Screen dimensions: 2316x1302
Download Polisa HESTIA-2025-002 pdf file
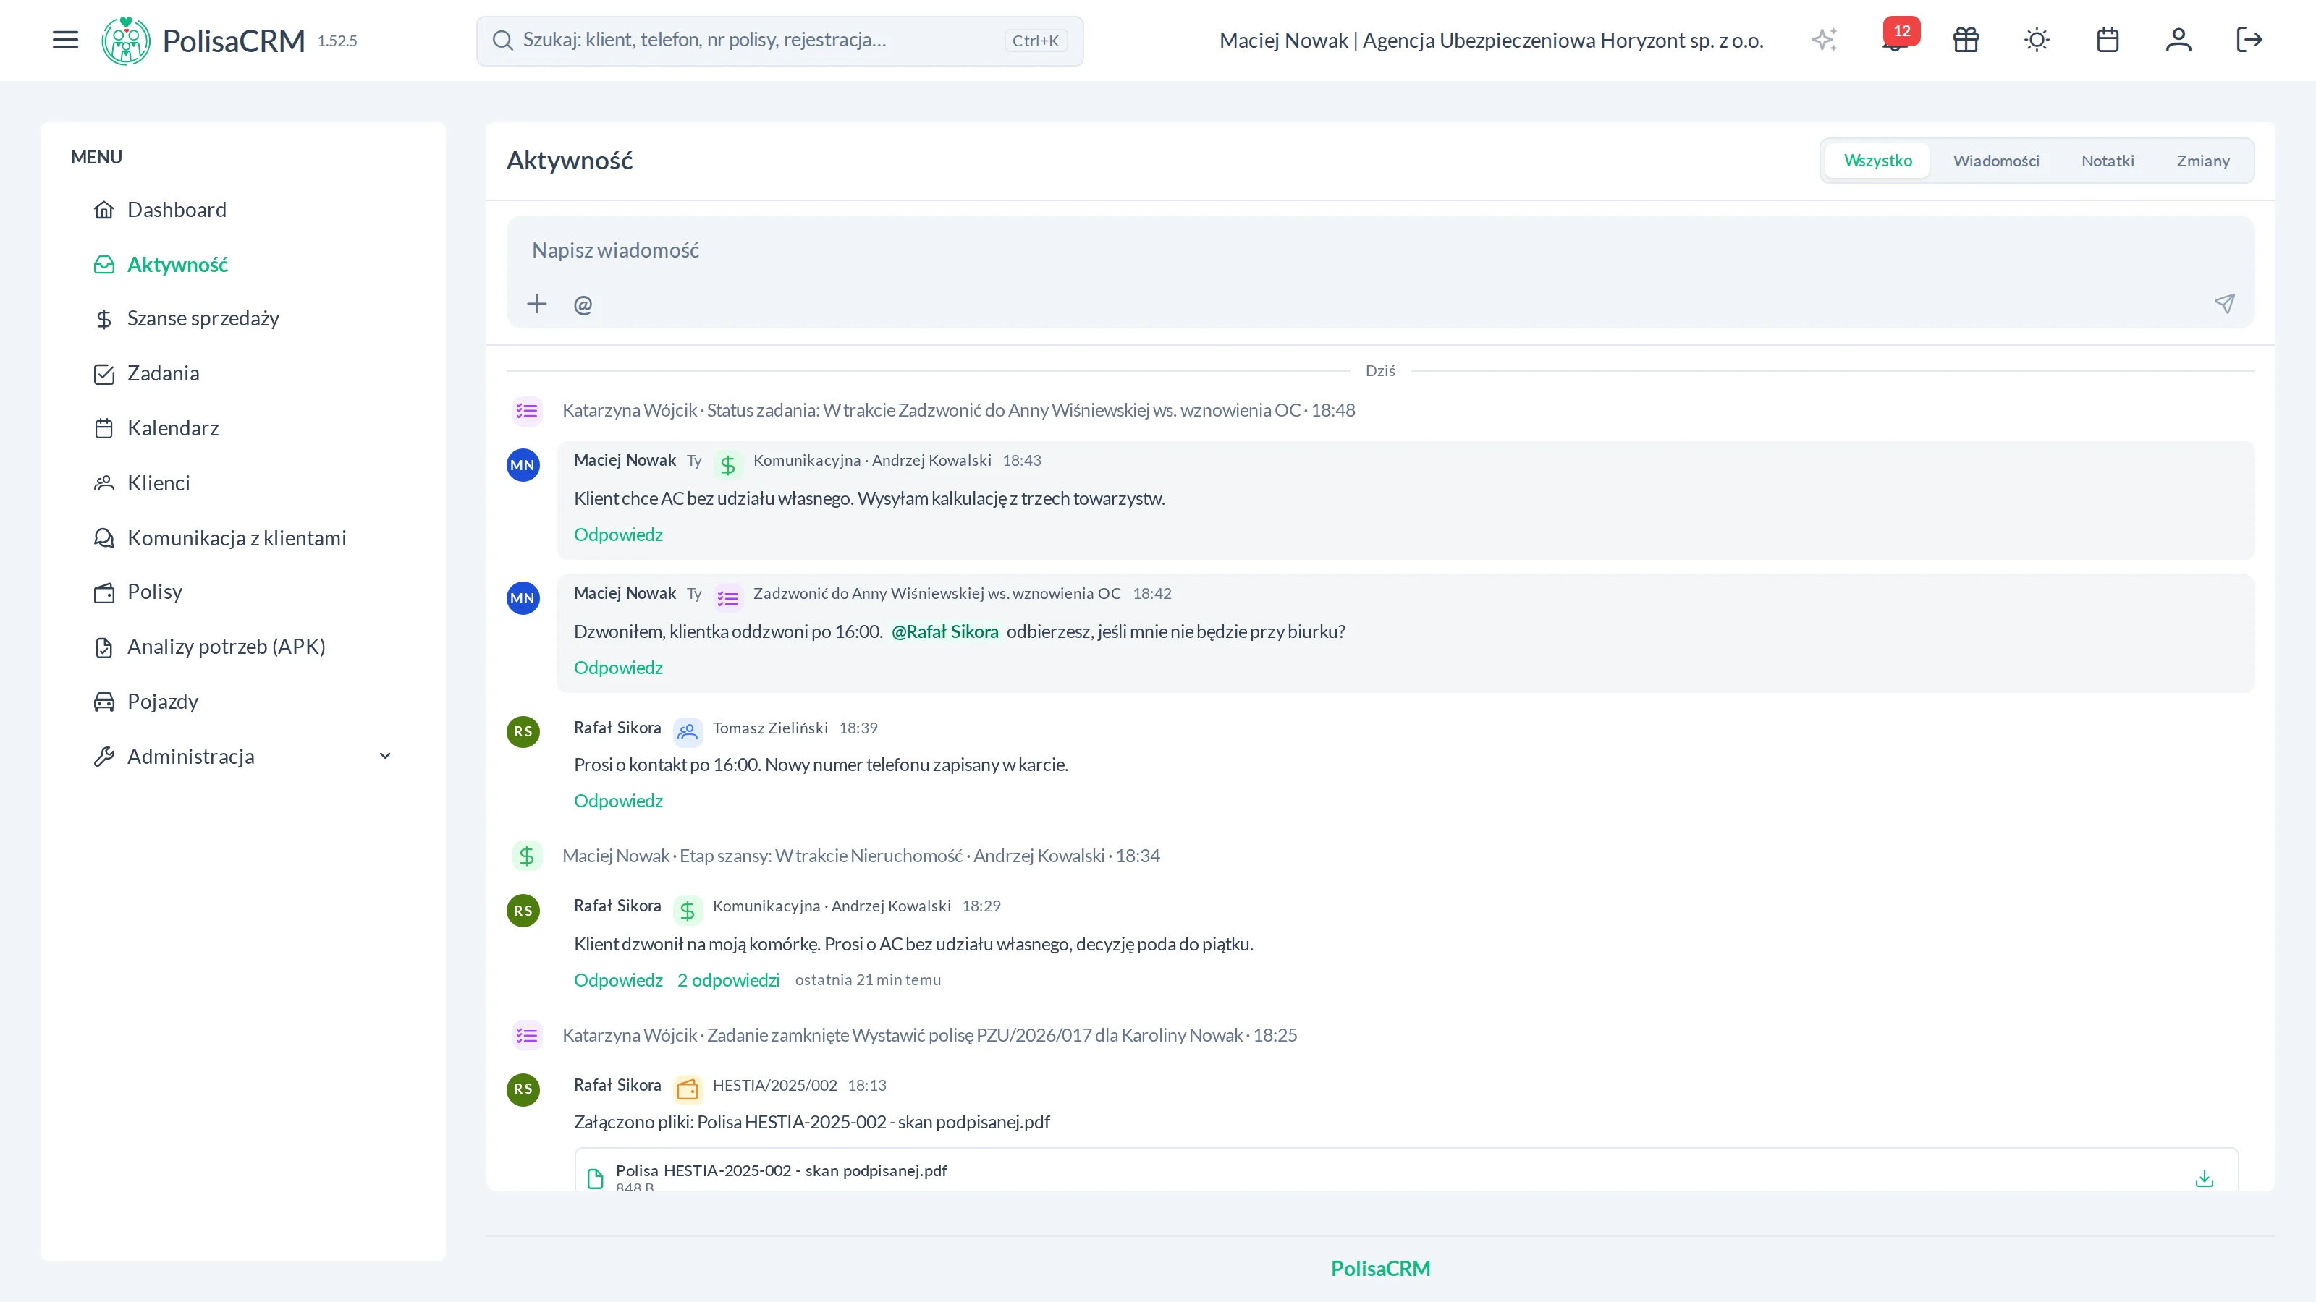(2204, 1178)
